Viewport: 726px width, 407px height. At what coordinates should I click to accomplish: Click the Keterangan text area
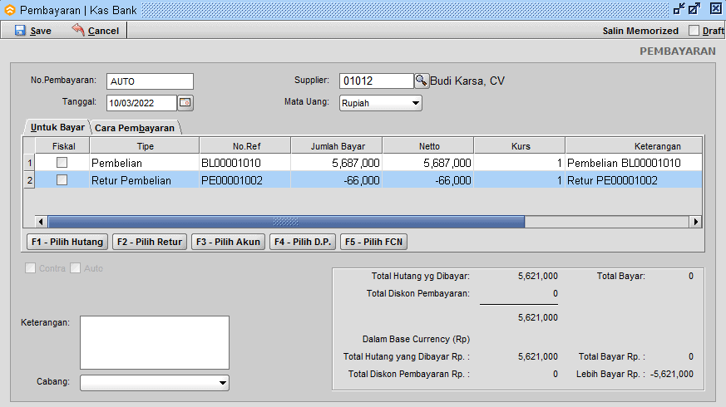155,342
